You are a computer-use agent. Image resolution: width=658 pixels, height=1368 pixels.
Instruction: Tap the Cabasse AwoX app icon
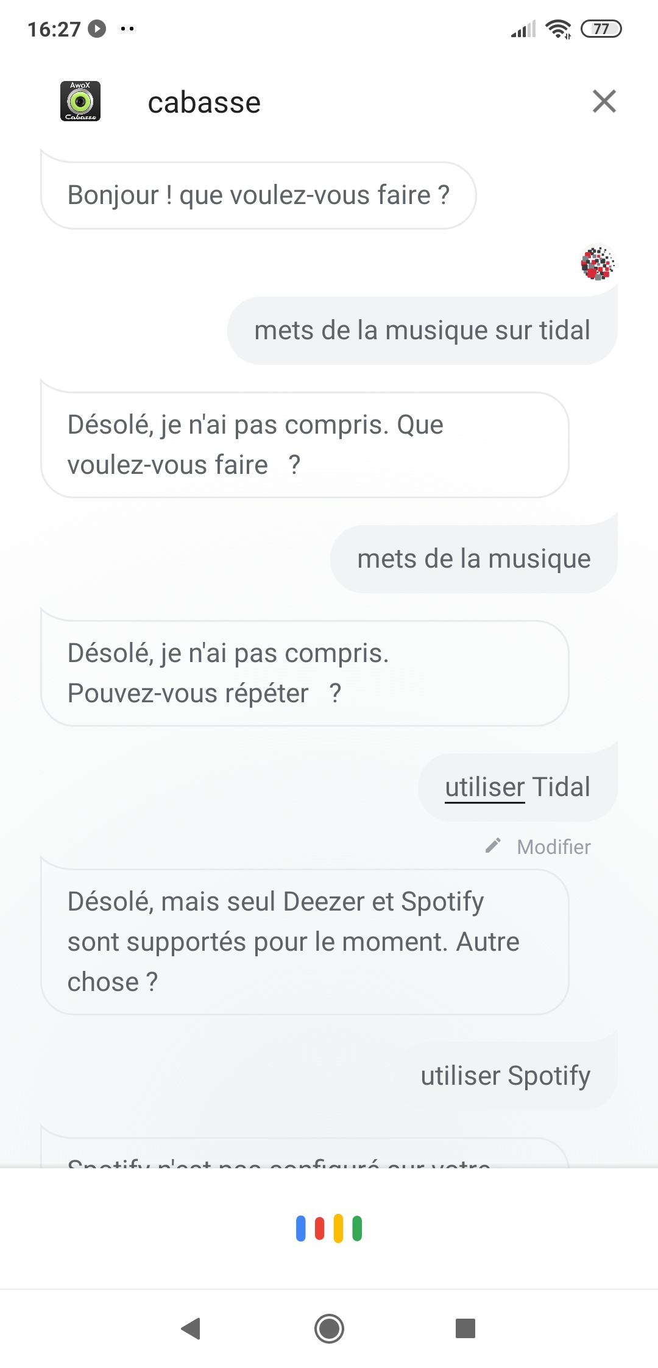pyautogui.click(x=80, y=101)
